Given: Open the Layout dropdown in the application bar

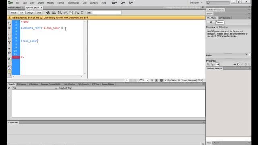Looking at the screenshot, I should tap(114, 3).
